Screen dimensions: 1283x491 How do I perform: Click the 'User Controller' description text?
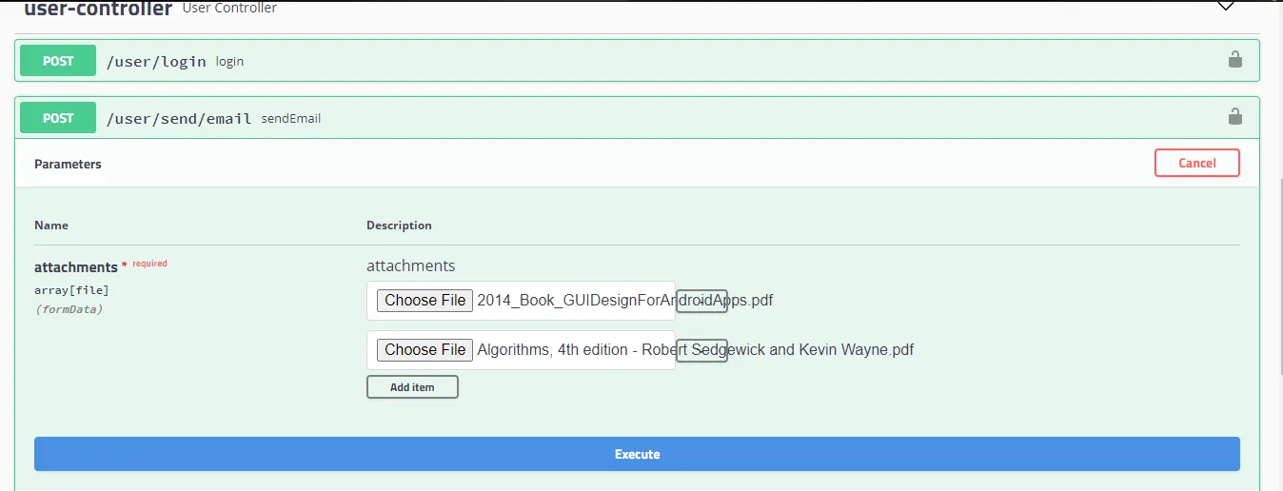229,8
